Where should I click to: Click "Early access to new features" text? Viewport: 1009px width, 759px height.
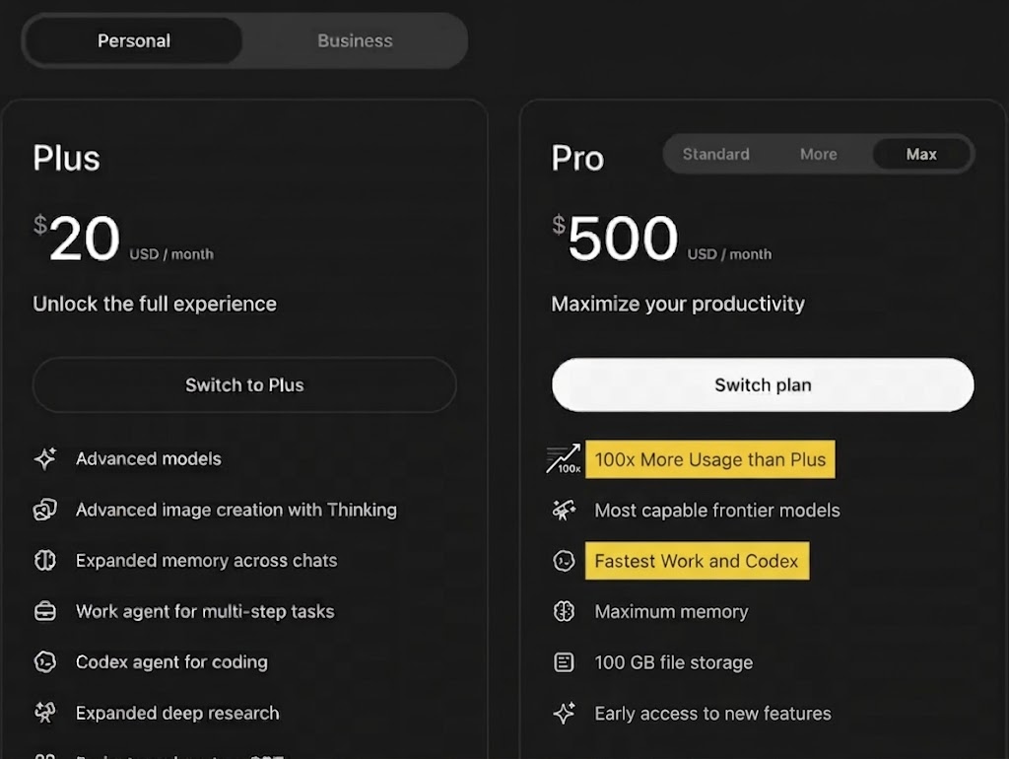(x=713, y=714)
